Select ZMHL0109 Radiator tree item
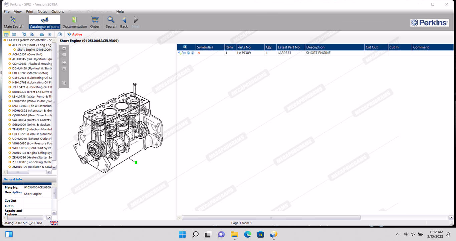456x241 pixels. click(x=32, y=167)
